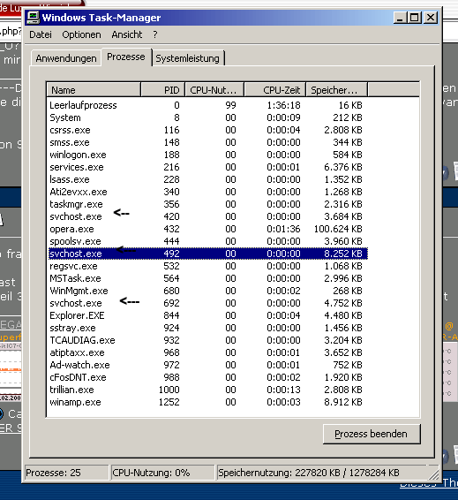Sort by the PID column header
Viewport: 458px width, 500px height.
[162, 90]
